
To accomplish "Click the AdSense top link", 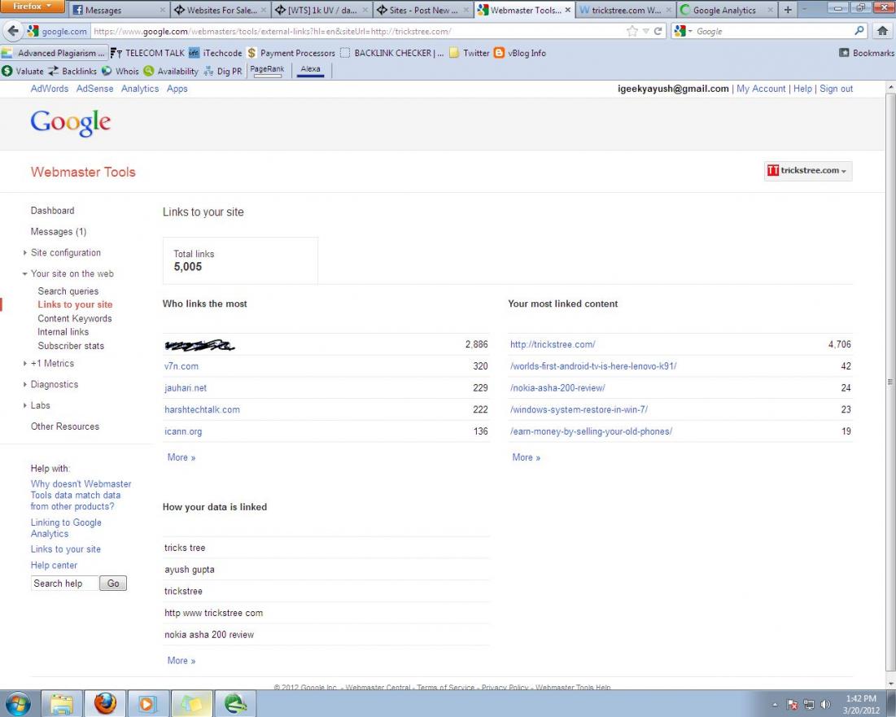I will (95, 89).
